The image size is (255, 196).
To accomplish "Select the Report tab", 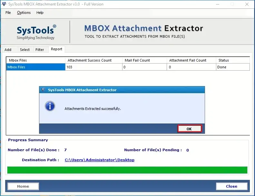I will click(x=56, y=49).
